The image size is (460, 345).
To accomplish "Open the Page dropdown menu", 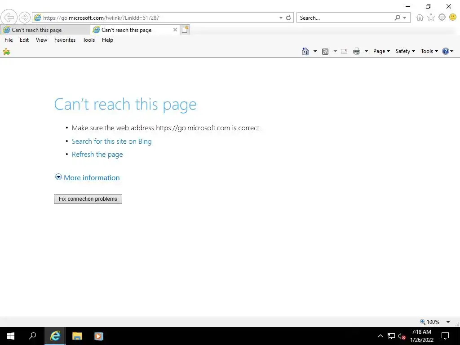I will coord(381,51).
